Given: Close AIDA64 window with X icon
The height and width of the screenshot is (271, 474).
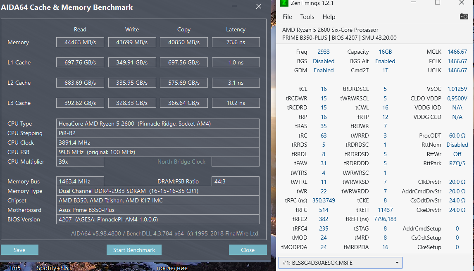Looking at the screenshot, I should click(x=258, y=6).
